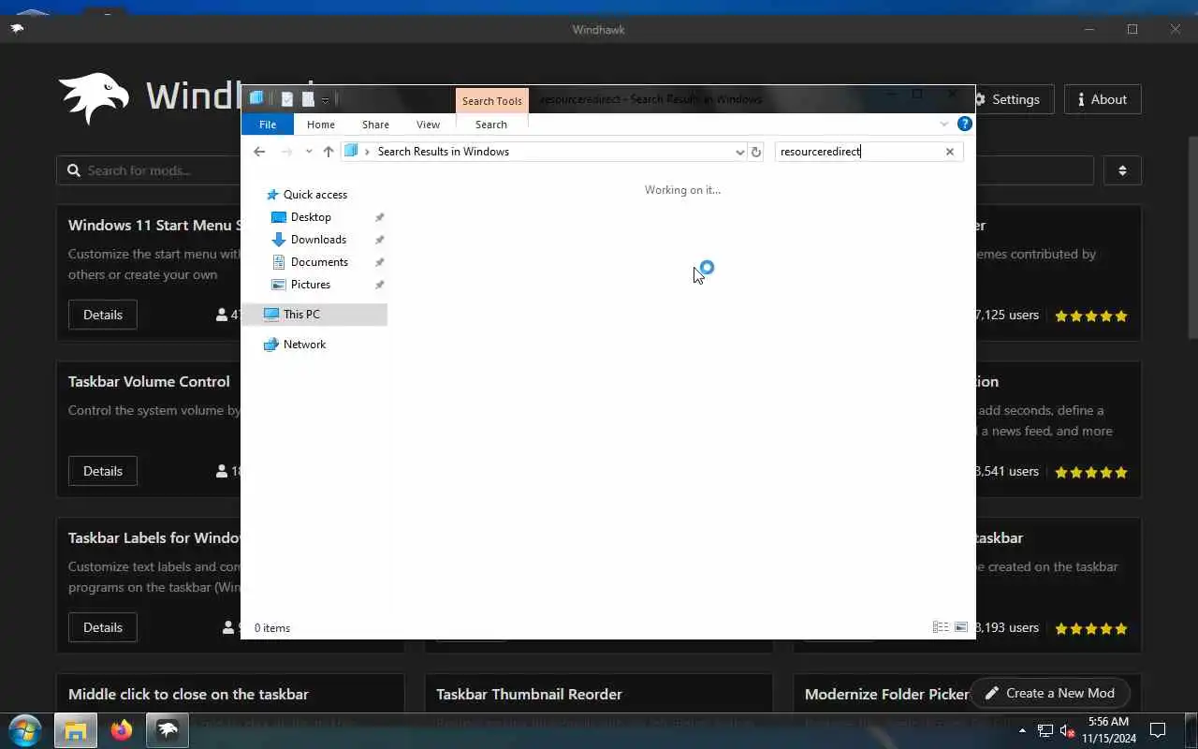Switch Explorer to large thumbnails view
The height and width of the screenshot is (749, 1198).
point(960,627)
